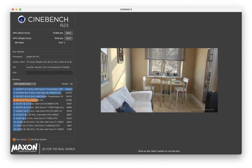Select ranking row Intel Xeon CPU X5650
The image size is (252, 168).
tap(43, 115)
